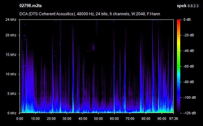This screenshot has width=203, height=126.
Task: Select the 5 kHz frequency axis label
Action: coord(12,94)
